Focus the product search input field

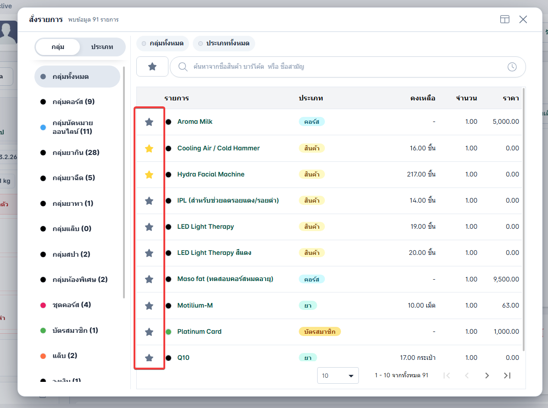pos(348,66)
